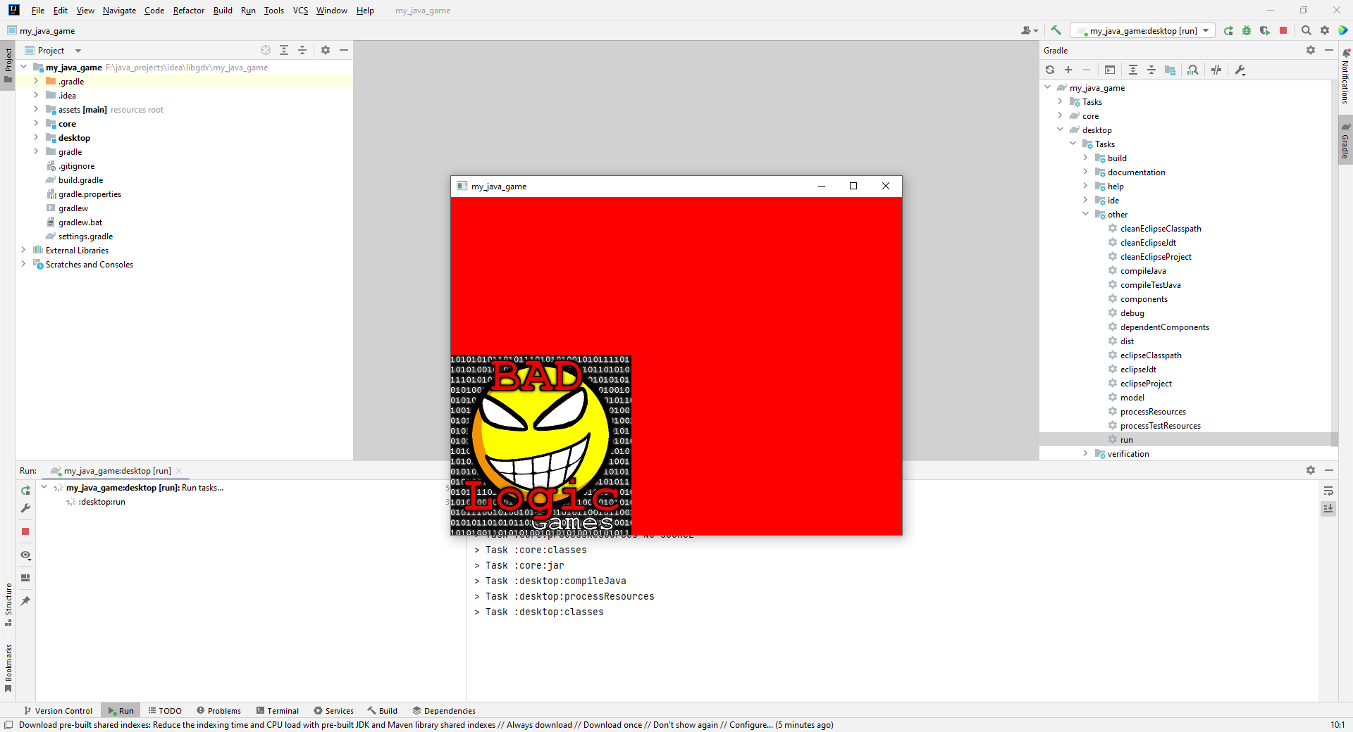Viewport: 1353px width, 732px height.
Task: Close the my_java_game:desktop run tab
Action: [x=179, y=471]
